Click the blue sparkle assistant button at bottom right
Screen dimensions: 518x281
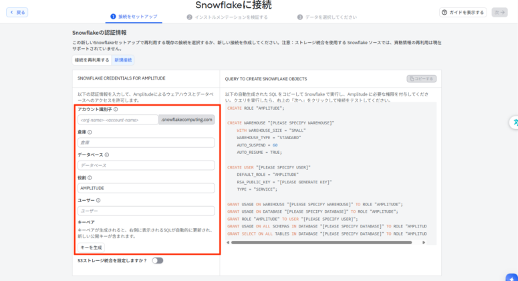click(512, 278)
